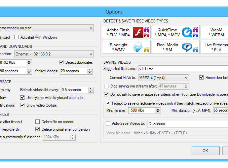Increase Min. file size 1500 KBs
Viewport: 228px width, 168px height.
pos(158,109)
